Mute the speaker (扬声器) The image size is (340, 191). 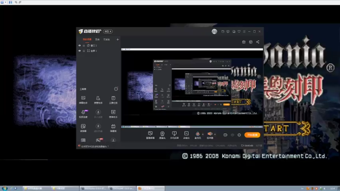(210, 135)
